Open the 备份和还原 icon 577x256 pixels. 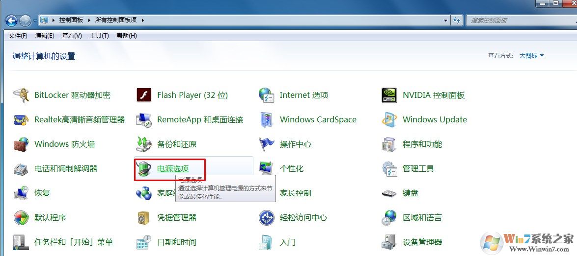[144, 144]
